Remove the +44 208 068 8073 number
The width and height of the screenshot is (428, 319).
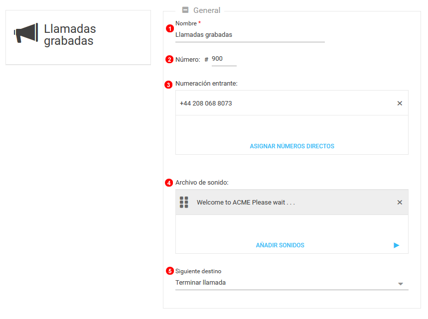point(400,103)
